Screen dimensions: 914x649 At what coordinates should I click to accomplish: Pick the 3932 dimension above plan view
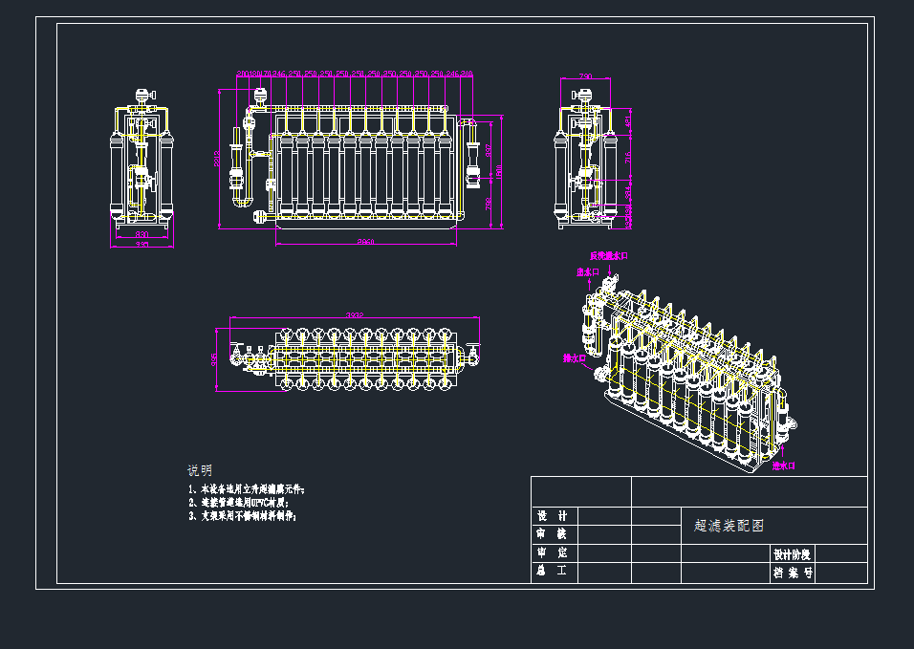(354, 315)
